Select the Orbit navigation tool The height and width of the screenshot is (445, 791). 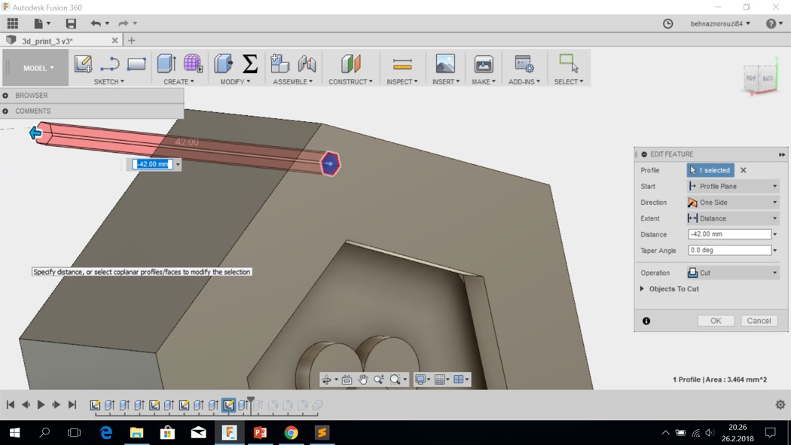coord(326,379)
